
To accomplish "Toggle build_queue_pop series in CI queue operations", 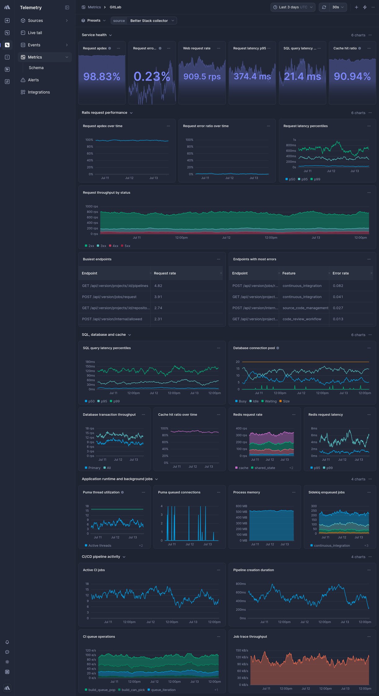I will [x=100, y=690].
